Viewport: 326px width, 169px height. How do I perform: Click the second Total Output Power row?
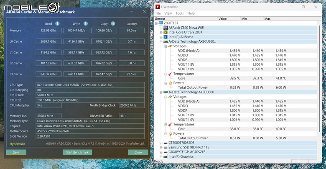click(x=237, y=138)
